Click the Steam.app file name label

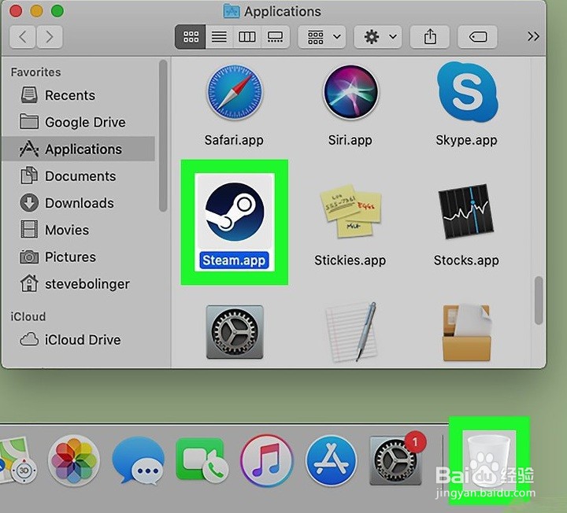[x=234, y=260]
